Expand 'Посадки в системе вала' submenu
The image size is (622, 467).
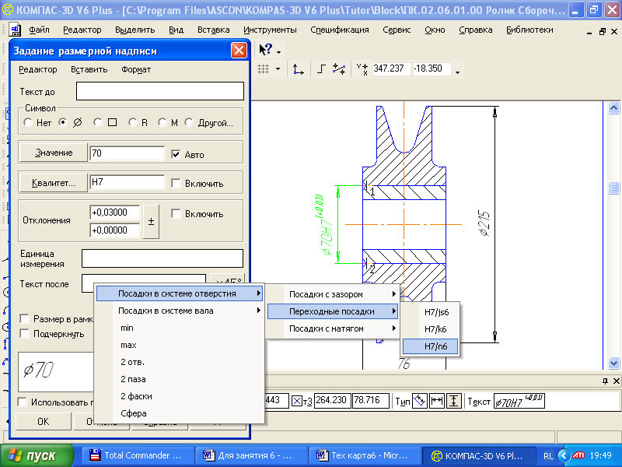[x=180, y=311]
